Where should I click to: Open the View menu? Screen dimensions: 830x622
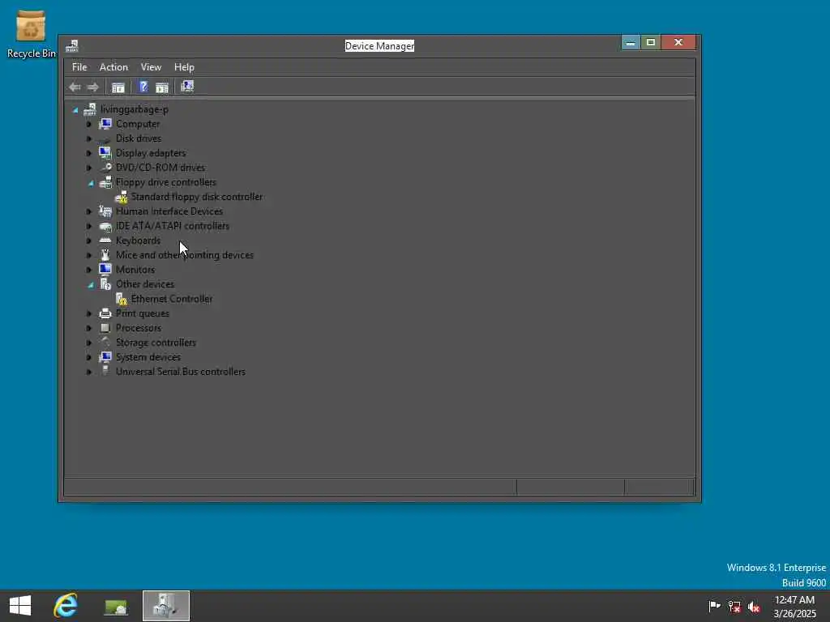point(151,67)
